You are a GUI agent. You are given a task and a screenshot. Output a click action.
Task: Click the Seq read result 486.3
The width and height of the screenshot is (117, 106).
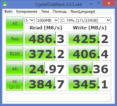click(46, 39)
